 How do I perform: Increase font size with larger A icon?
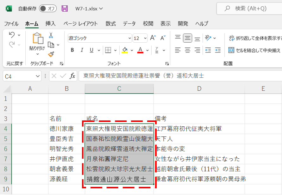coord(153,38)
